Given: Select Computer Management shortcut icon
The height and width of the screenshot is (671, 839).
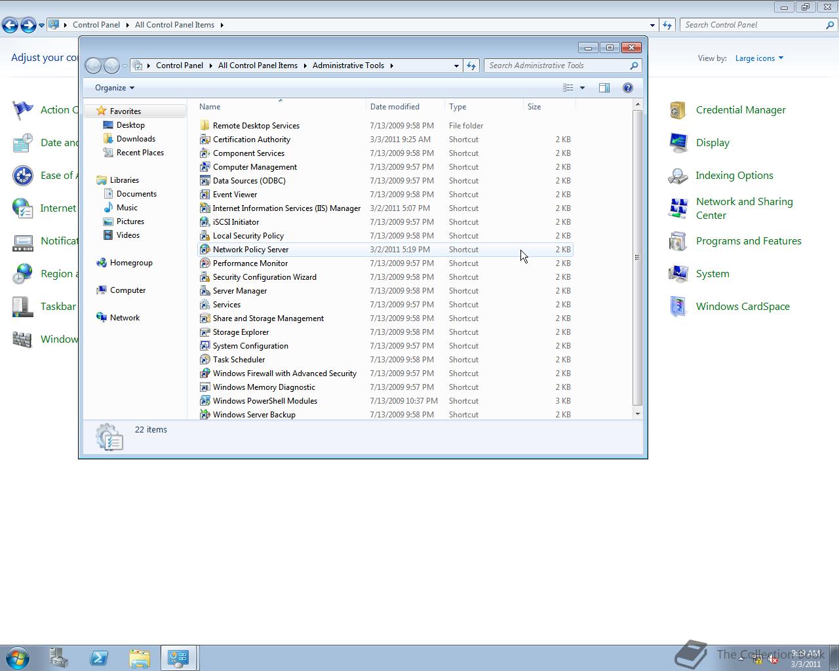Looking at the screenshot, I should [x=205, y=167].
